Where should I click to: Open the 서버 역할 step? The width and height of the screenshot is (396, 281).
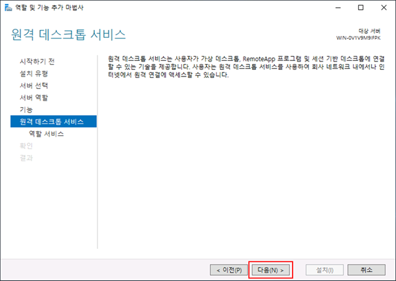(x=34, y=97)
